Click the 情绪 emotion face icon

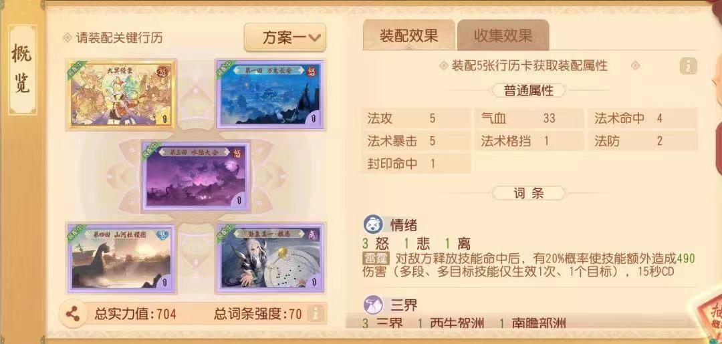tap(373, 225)
